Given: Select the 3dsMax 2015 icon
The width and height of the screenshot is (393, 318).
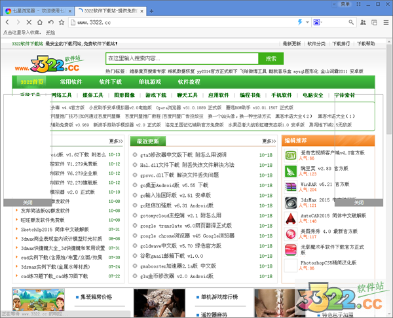Looking at the screenshot, I should pos(290,203).
